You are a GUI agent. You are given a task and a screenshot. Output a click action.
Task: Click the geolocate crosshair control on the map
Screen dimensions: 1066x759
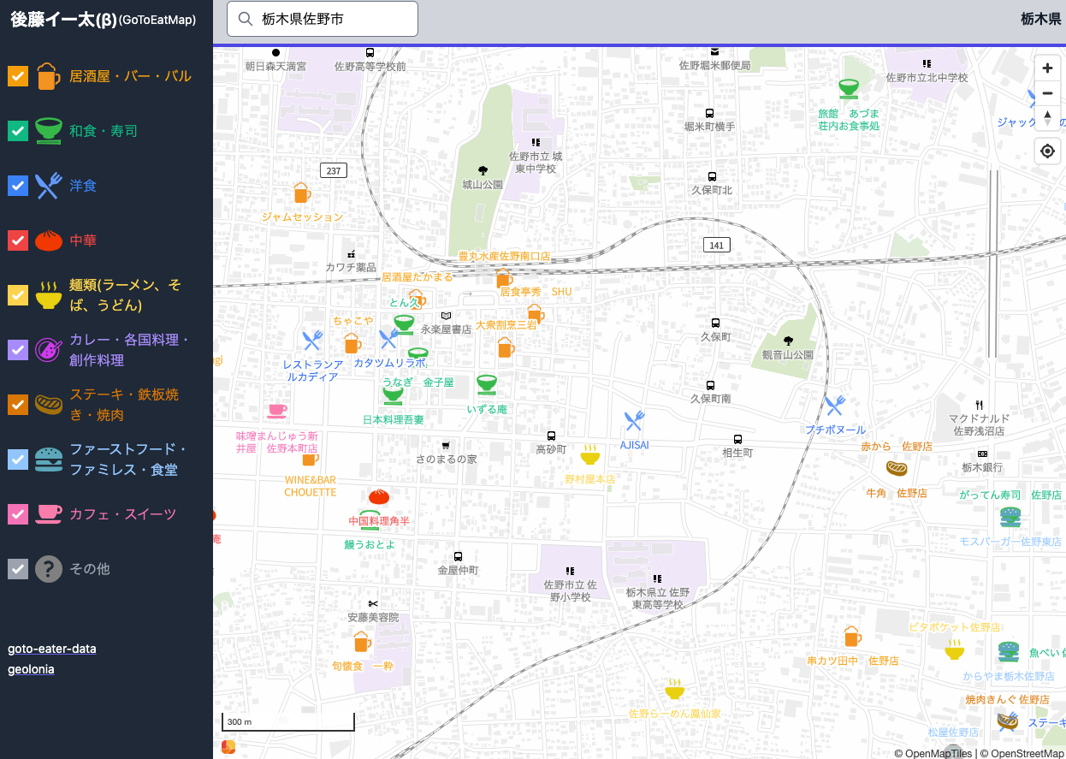click(1047, 151)
